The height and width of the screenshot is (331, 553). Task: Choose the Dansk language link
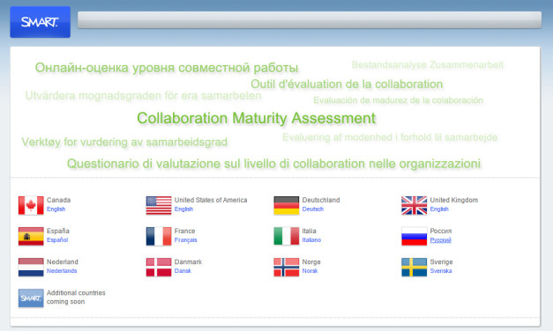[x=183, y=271]
